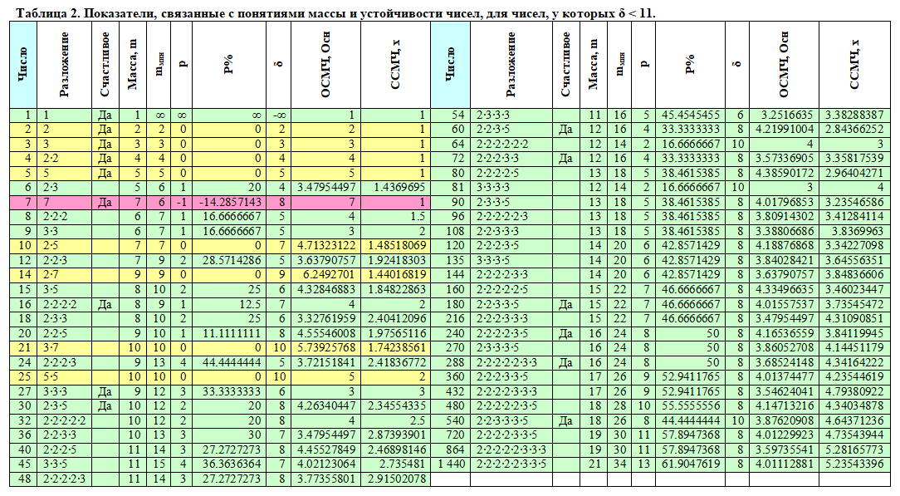Click the number cell '1 440'

tap(450, 464)
